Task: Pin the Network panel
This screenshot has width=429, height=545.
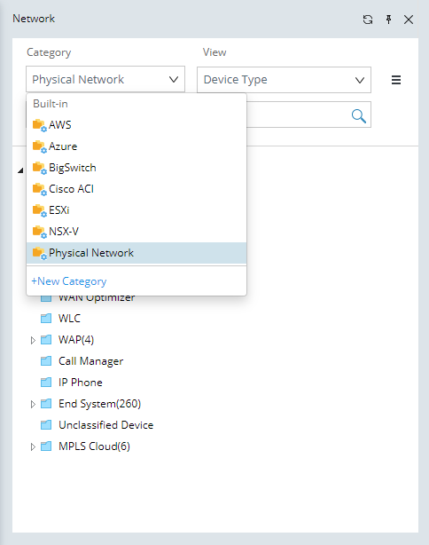Action: (389, 20)
